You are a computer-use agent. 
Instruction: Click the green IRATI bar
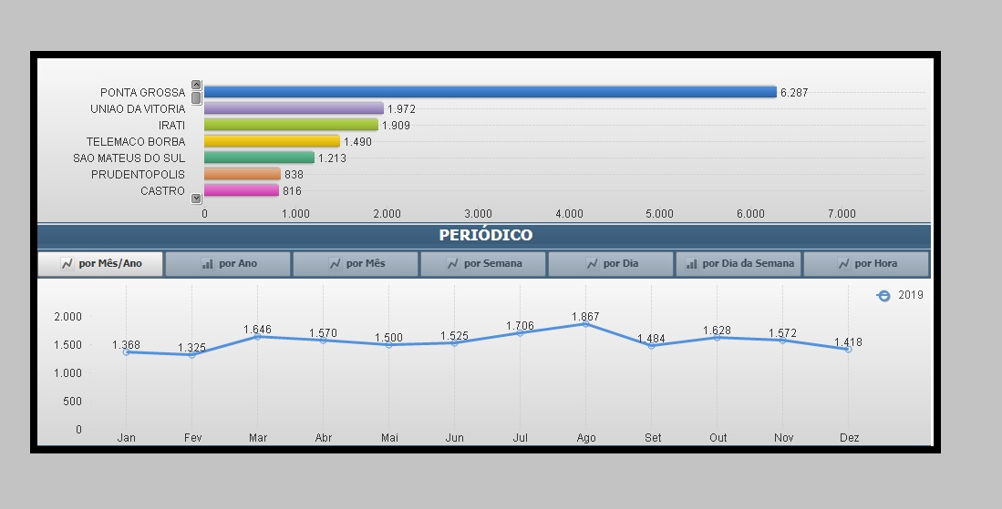291,125
